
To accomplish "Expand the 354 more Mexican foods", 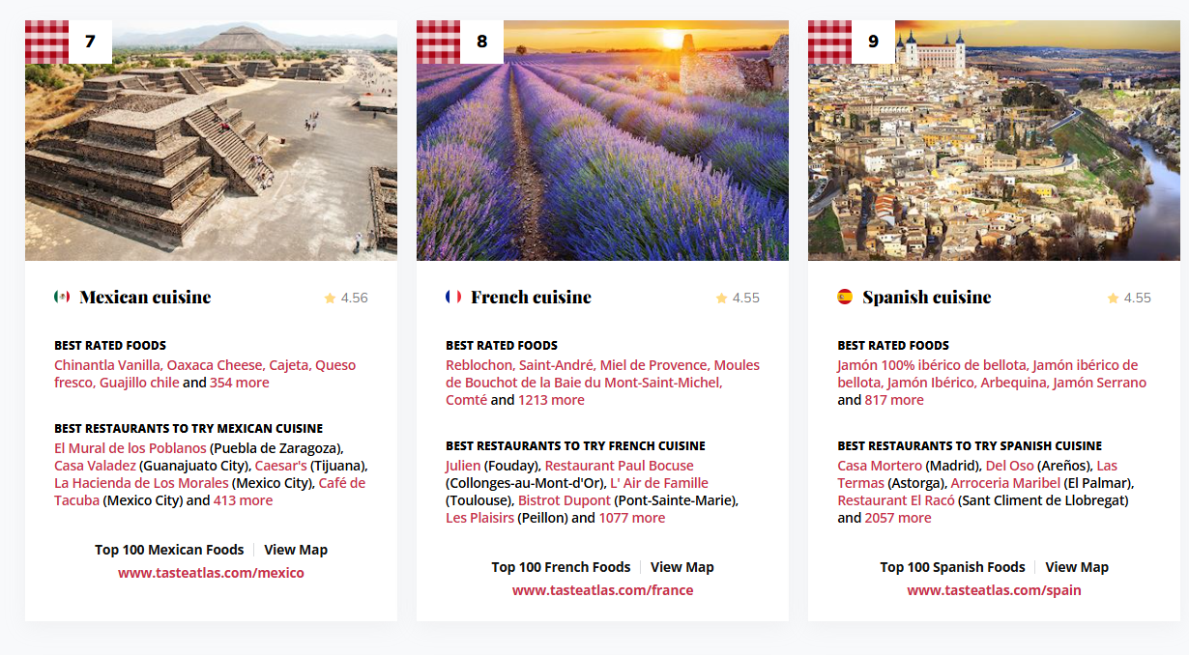I will [240, 383].
